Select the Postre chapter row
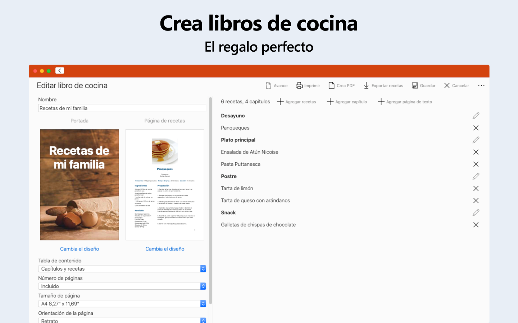The height and width of the screenshot is (323, 518). click(x=350, y=176)
